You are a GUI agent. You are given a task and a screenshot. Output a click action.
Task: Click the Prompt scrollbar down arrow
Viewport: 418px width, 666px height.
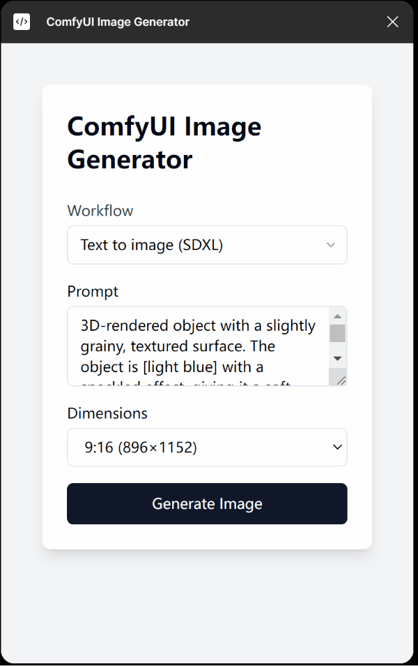pyautogui.click(x=337, y=359)
